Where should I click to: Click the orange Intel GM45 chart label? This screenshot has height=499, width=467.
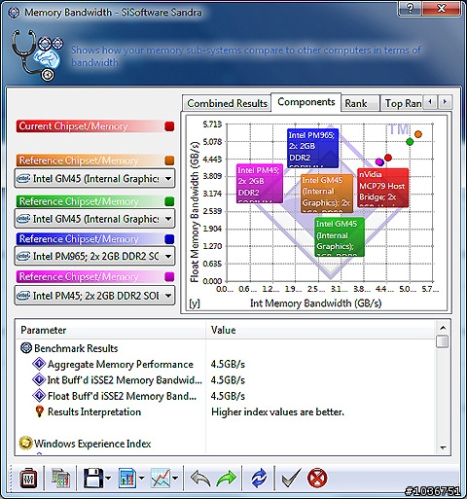pyautogui.click(x=327, y=194)
